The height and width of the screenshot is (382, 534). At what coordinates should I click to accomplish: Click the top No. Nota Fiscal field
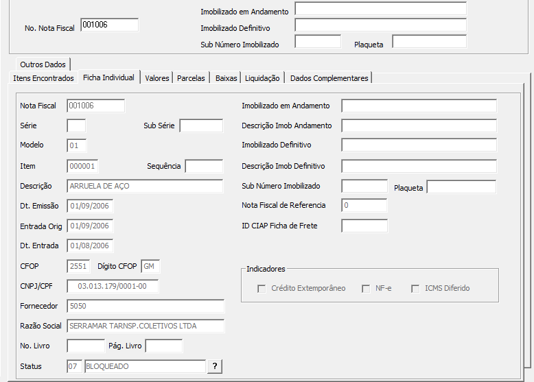click(109, 25)
